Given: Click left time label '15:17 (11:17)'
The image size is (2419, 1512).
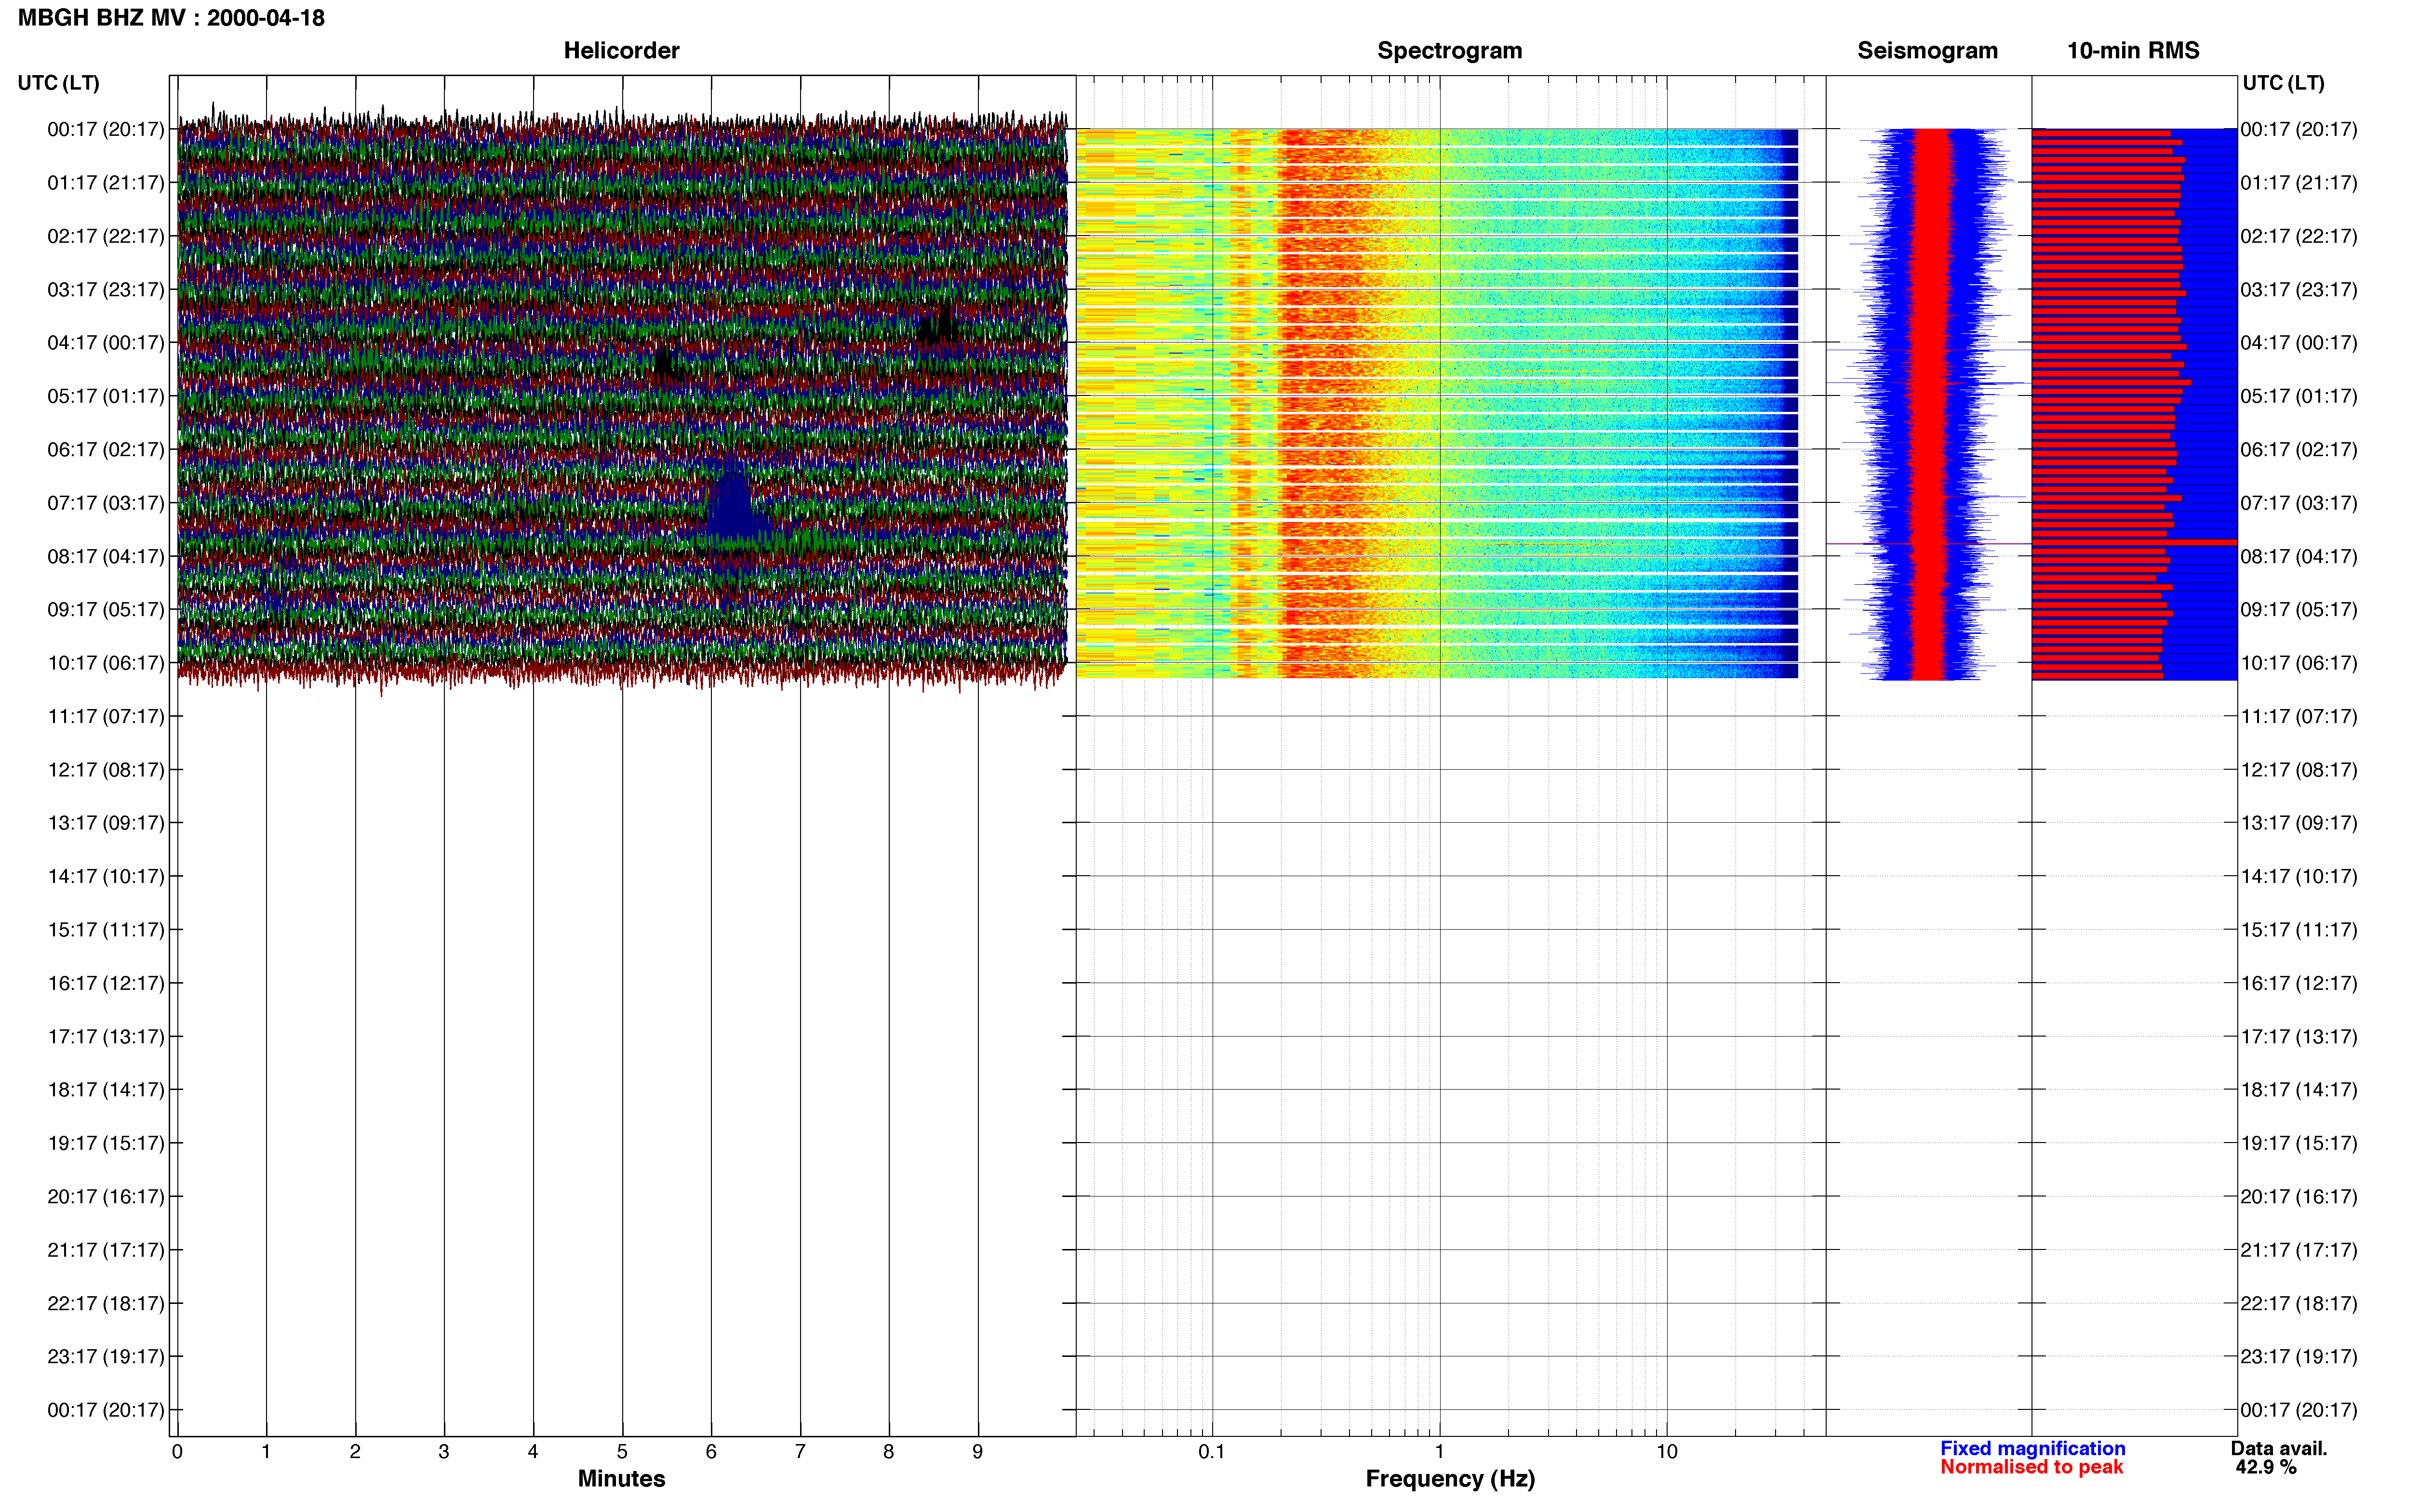Looking at the screenshot, I should coord(106,930).
